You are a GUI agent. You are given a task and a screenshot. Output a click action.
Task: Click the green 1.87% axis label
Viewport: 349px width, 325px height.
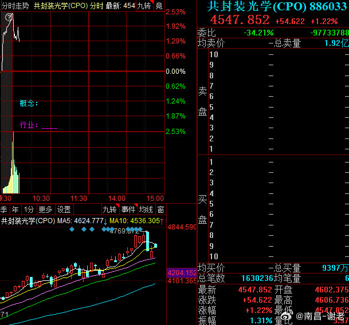pyautogui.click(x=175, y=116)
